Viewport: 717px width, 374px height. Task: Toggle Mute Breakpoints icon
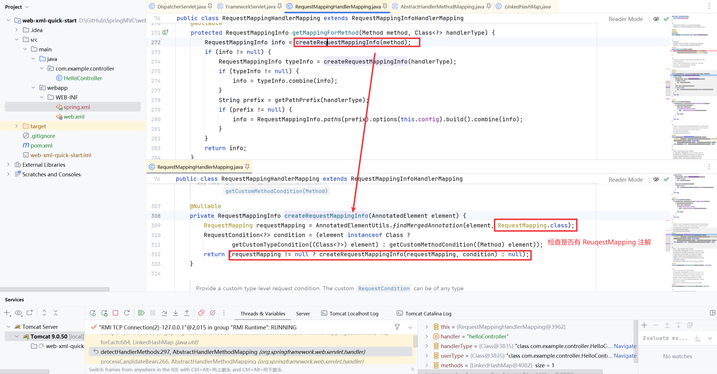tap(213, 313)
